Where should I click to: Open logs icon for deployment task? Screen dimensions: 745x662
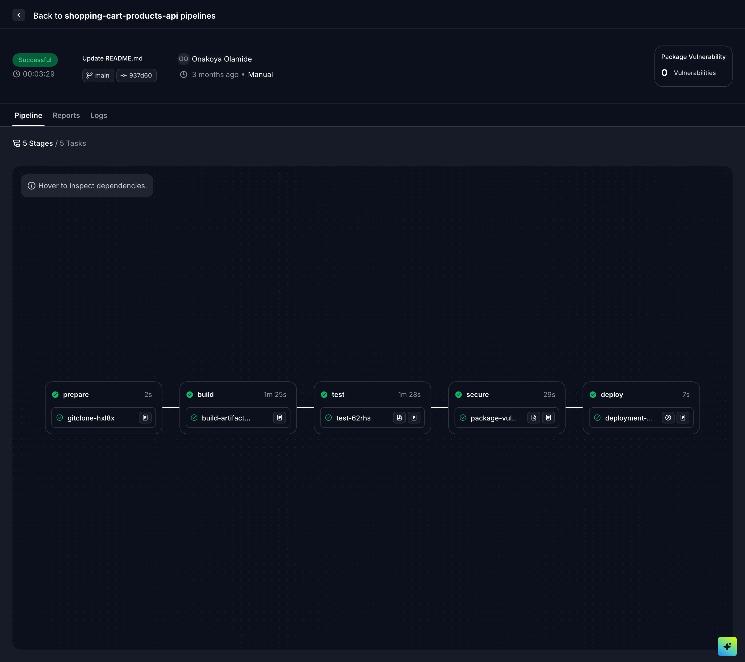coord(683,418)
